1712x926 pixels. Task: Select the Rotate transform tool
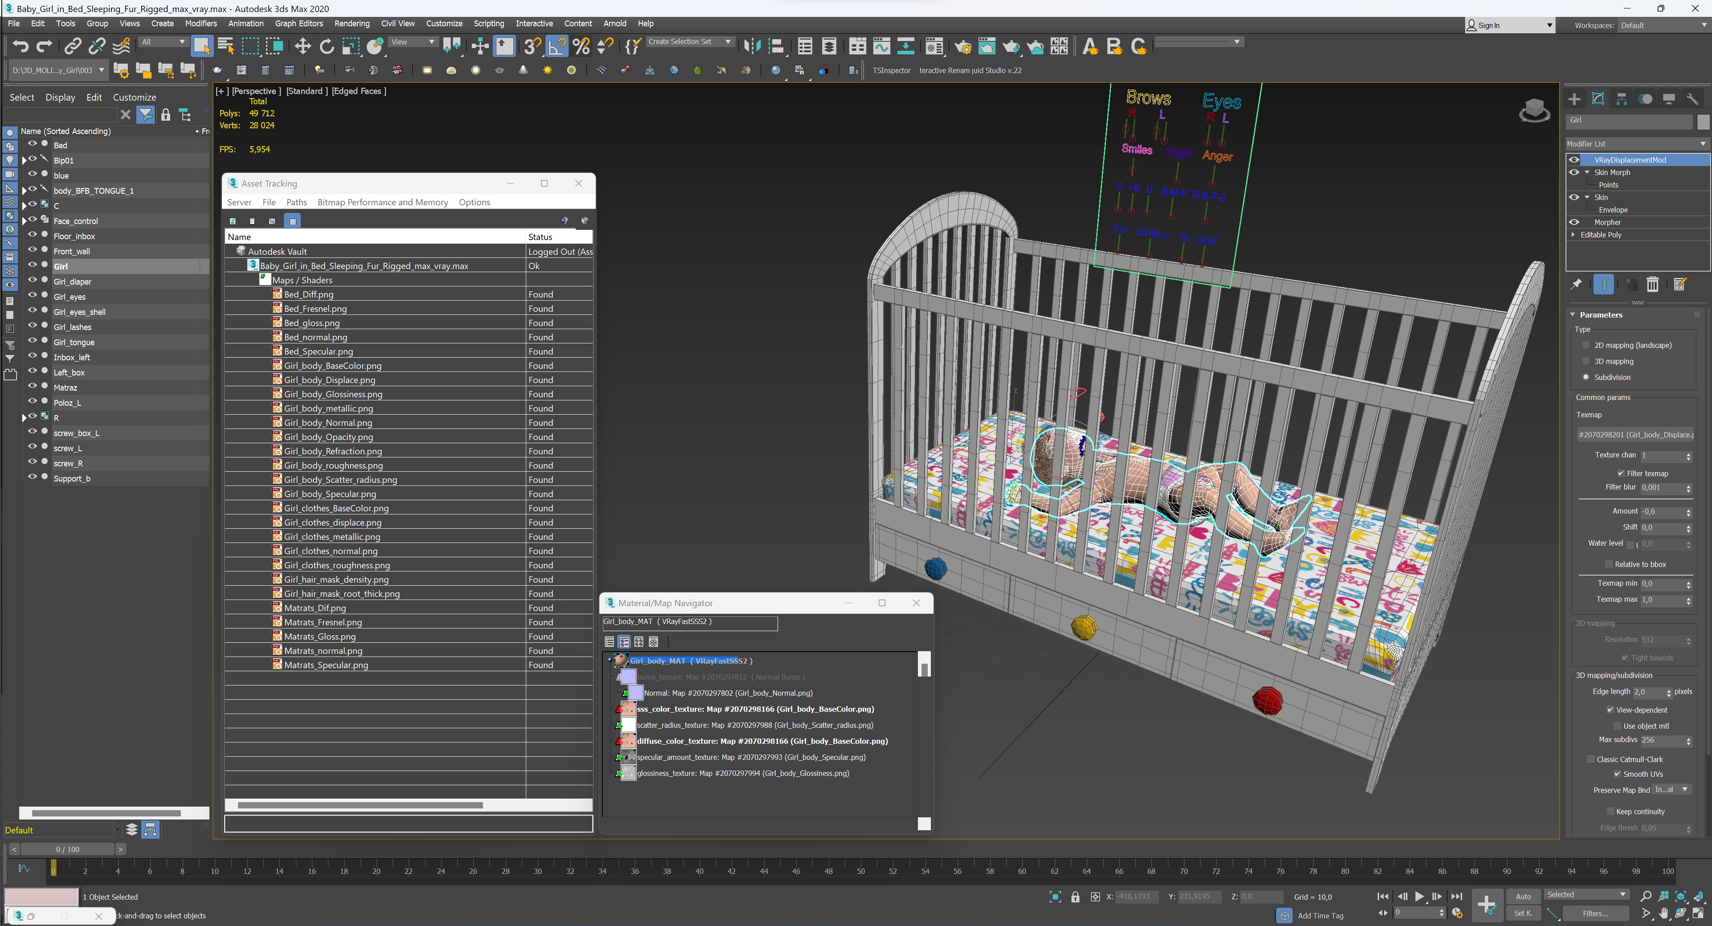point(326,46)
